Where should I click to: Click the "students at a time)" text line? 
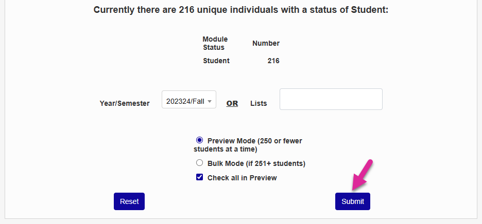(225, 149)
